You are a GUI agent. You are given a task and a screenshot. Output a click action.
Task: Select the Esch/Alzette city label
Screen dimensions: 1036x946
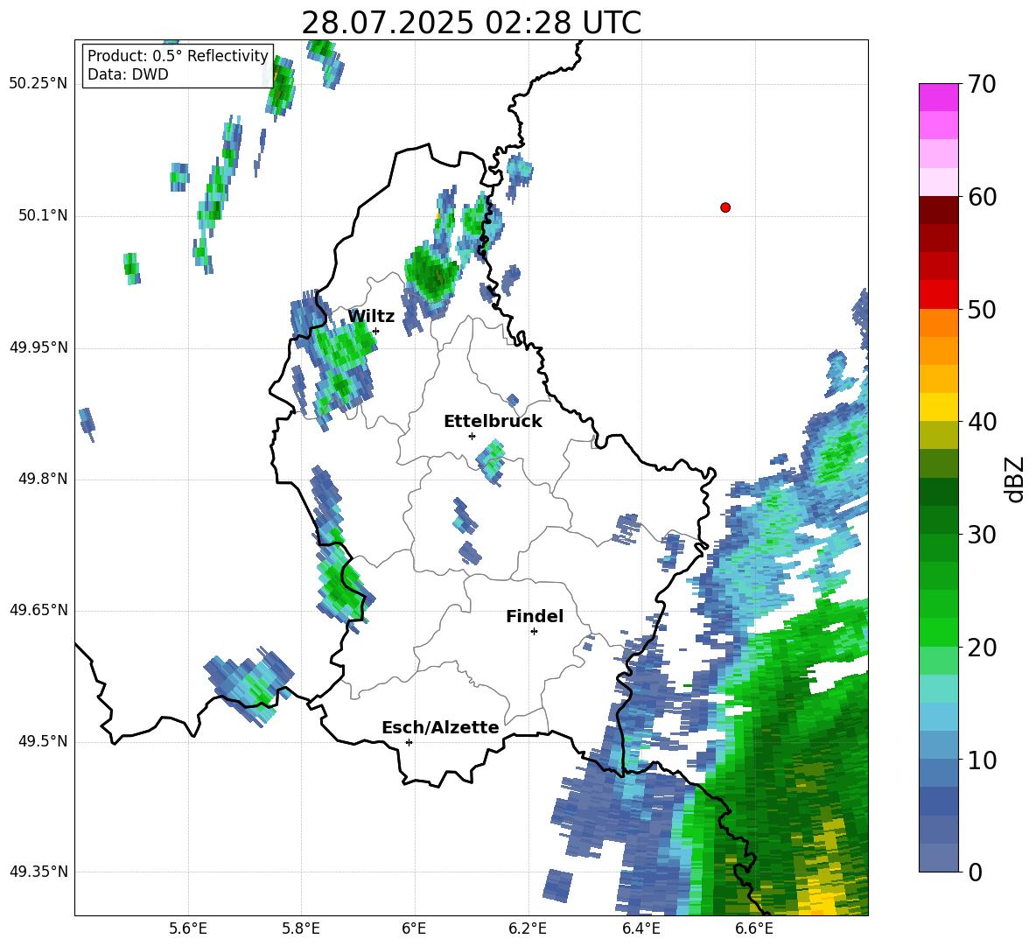click(440, 727)
